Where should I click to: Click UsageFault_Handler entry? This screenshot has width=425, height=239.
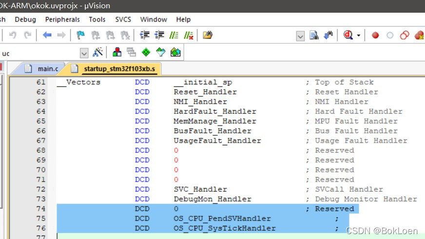[217, 141]
